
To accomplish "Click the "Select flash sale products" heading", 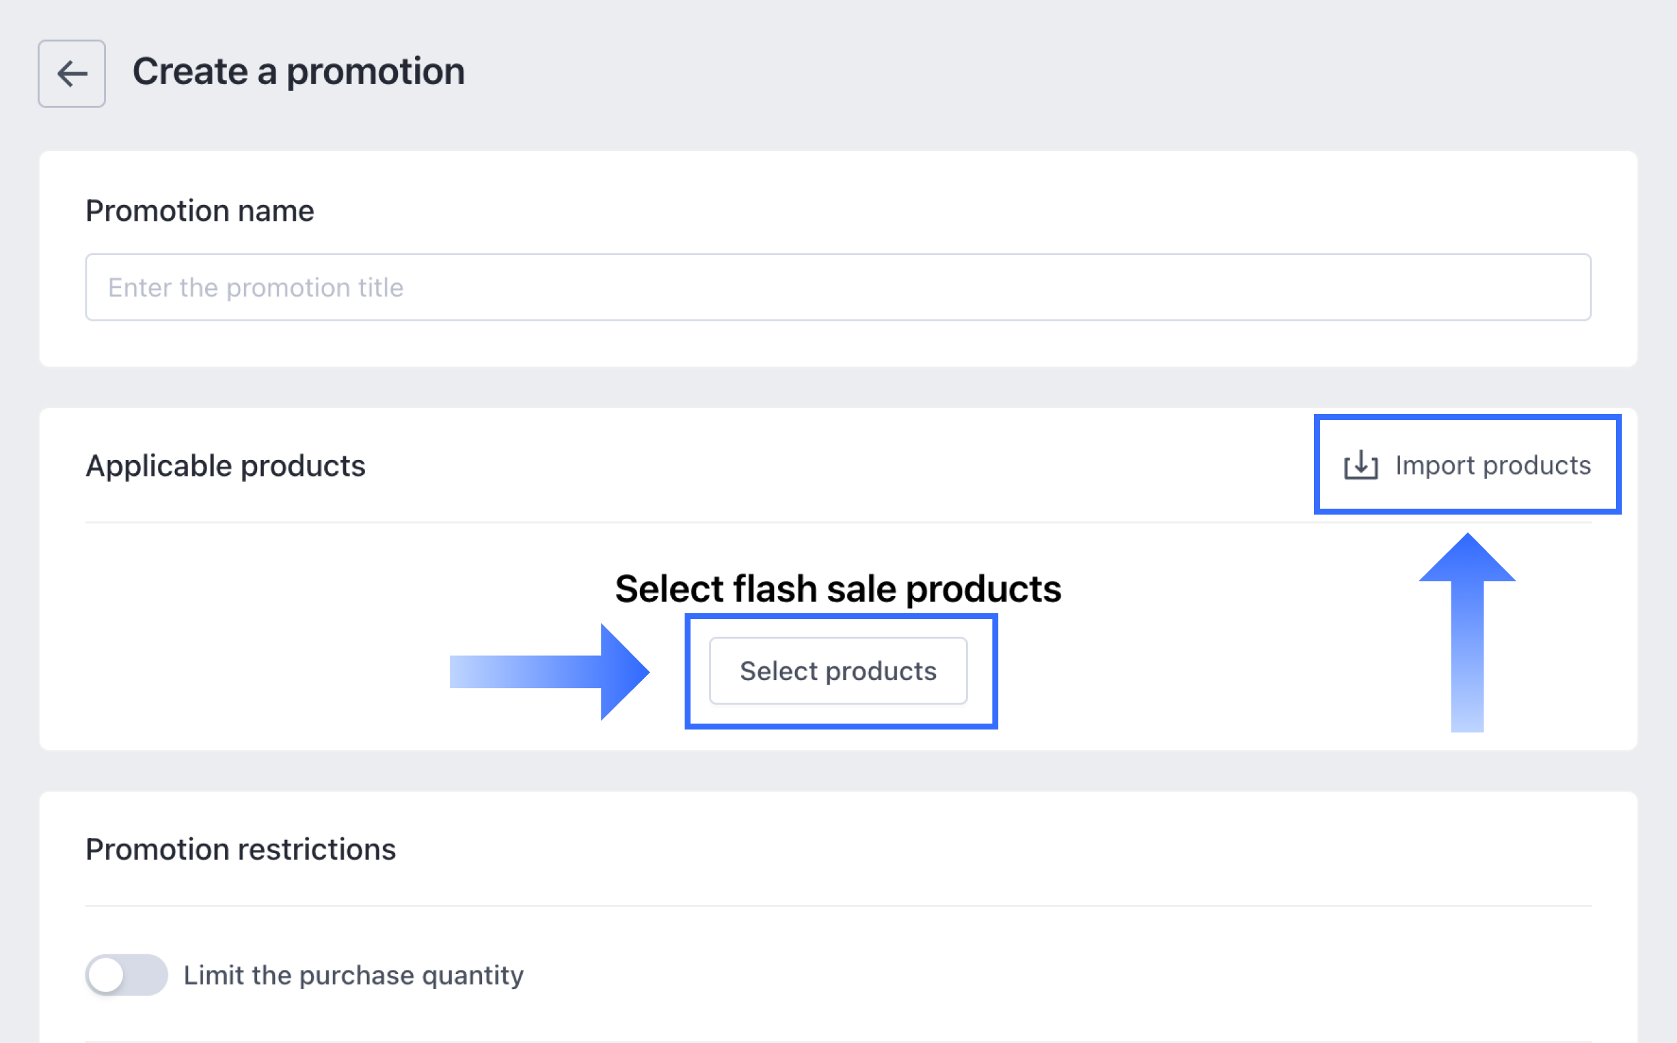I will coord(838,589).
